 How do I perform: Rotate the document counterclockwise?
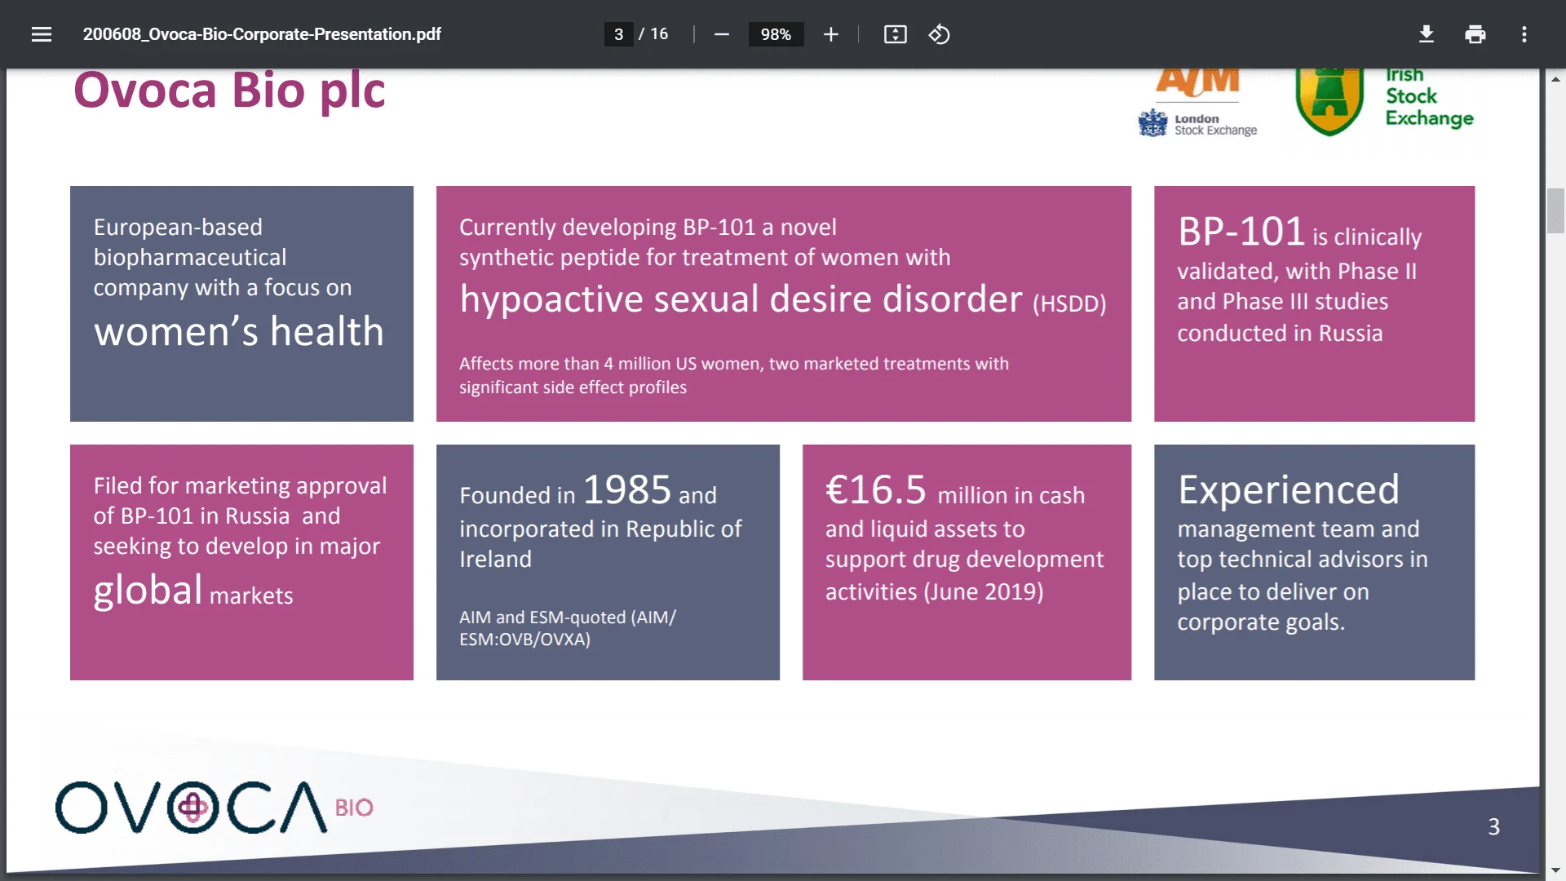coord(939,34)
